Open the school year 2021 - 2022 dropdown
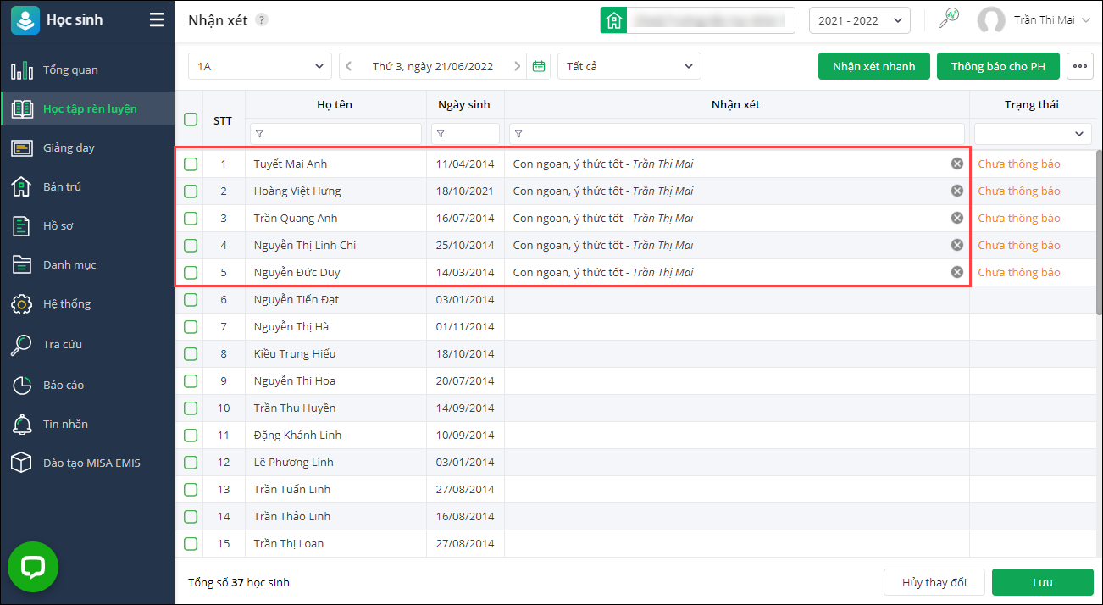Screen dimensions: 1103x605 (860, 20)
